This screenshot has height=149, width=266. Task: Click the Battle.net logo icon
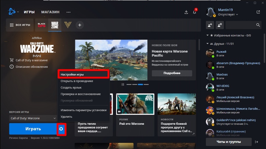point(12,12)
